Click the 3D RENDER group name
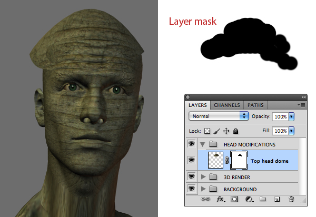 pyautogui.click(x=237, y=177)
